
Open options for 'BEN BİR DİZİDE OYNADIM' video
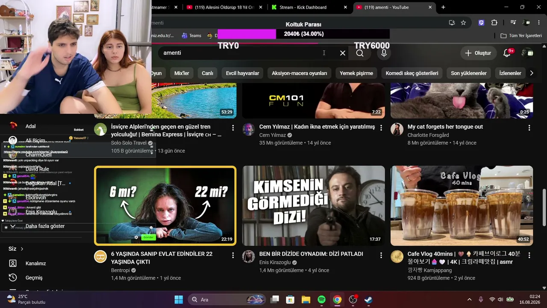(x=381, y=255)
